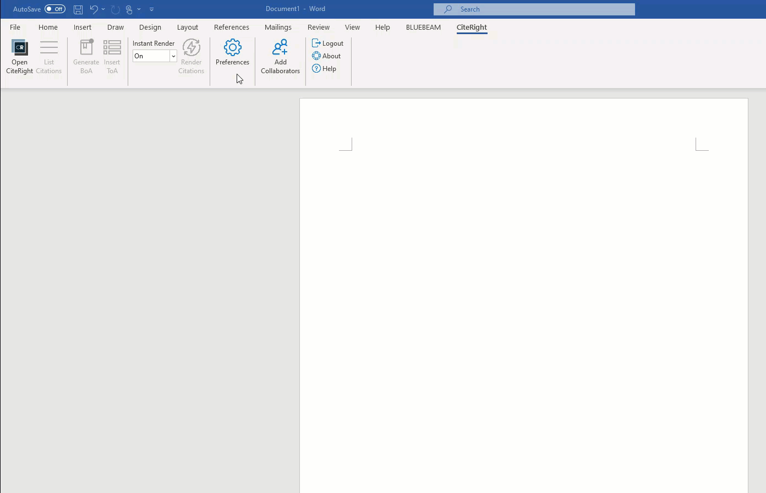Open Customize Quick Access Toolbar menu
This screenshot has height=493, width=766.
tap(151, 9)
